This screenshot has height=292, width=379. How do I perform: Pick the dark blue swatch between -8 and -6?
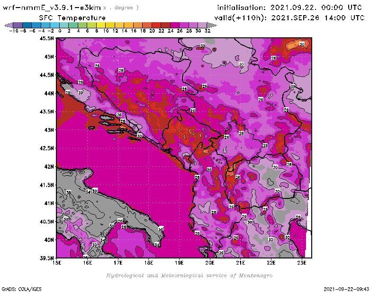pyautogui.click(x=27, y=25)
